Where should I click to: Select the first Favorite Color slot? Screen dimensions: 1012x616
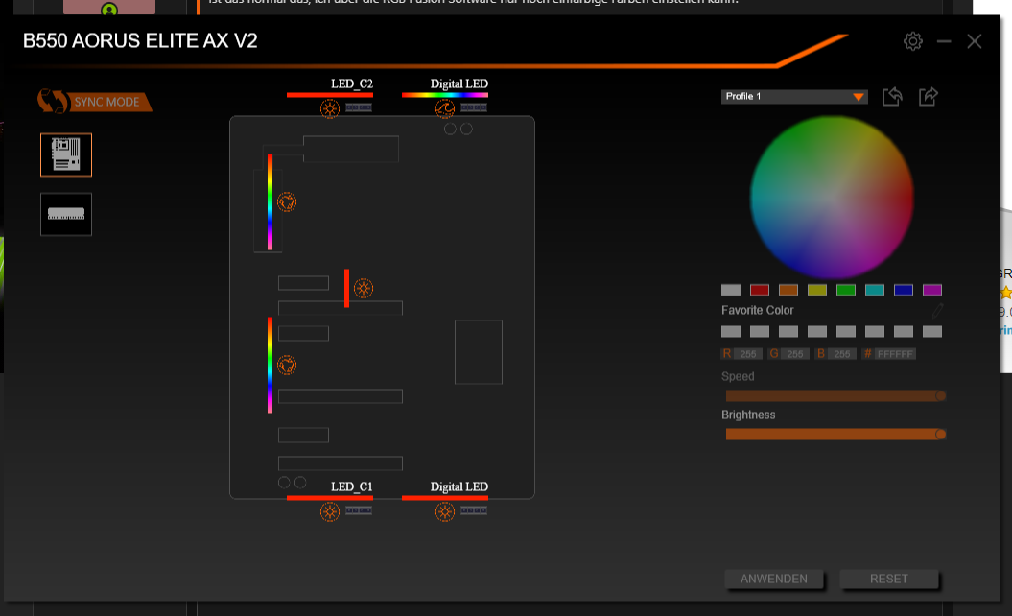coord(731,331)
